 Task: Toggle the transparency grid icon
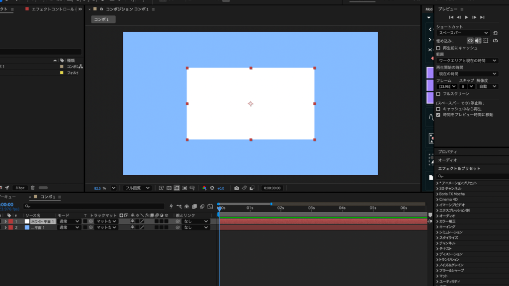click(169, 188)
